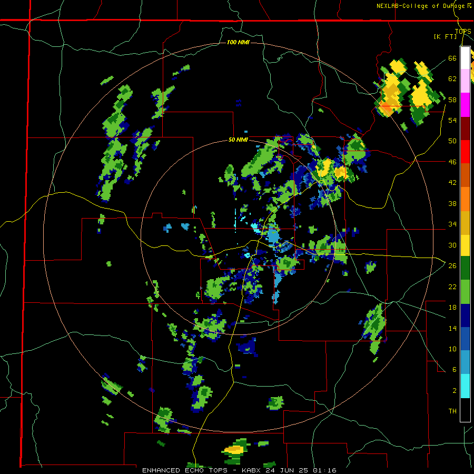Click the maroon legend swatch

click(465, 129)
